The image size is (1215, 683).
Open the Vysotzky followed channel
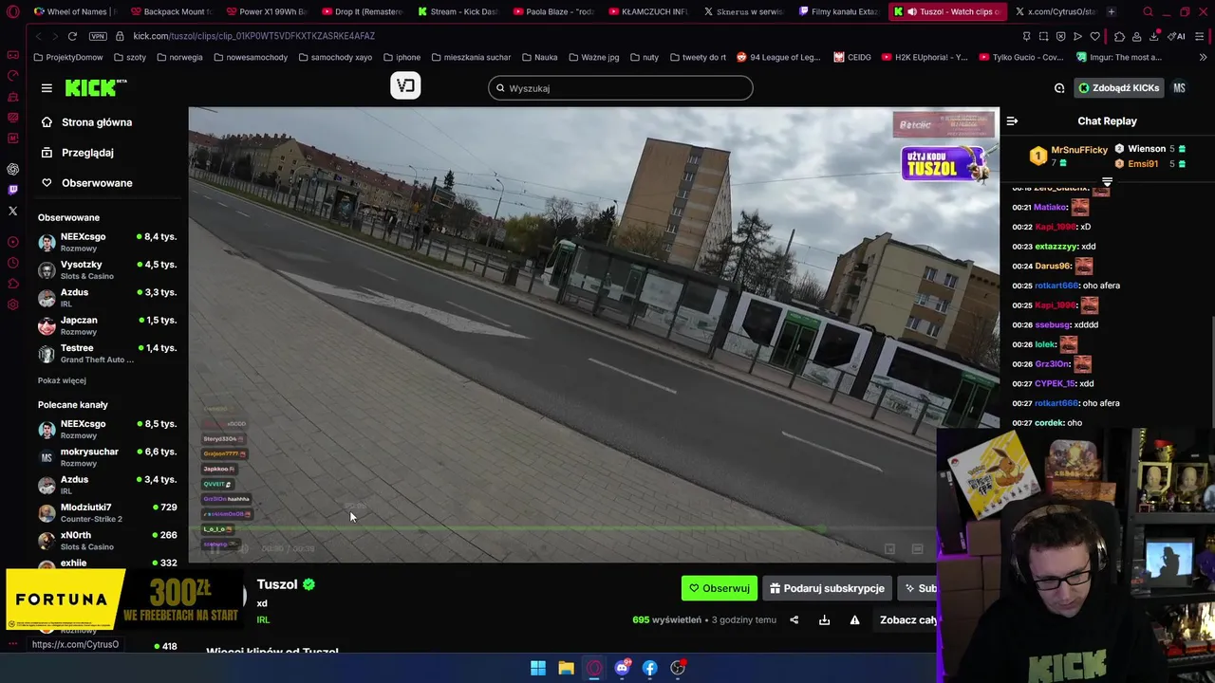tap(107, 269)
